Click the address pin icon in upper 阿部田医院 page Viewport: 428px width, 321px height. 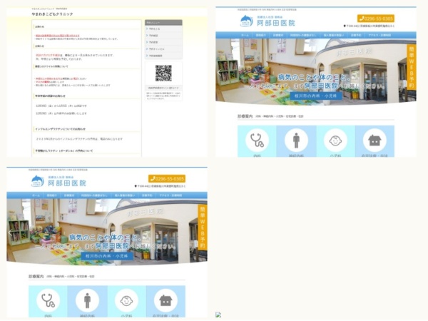tap(345, 26)
